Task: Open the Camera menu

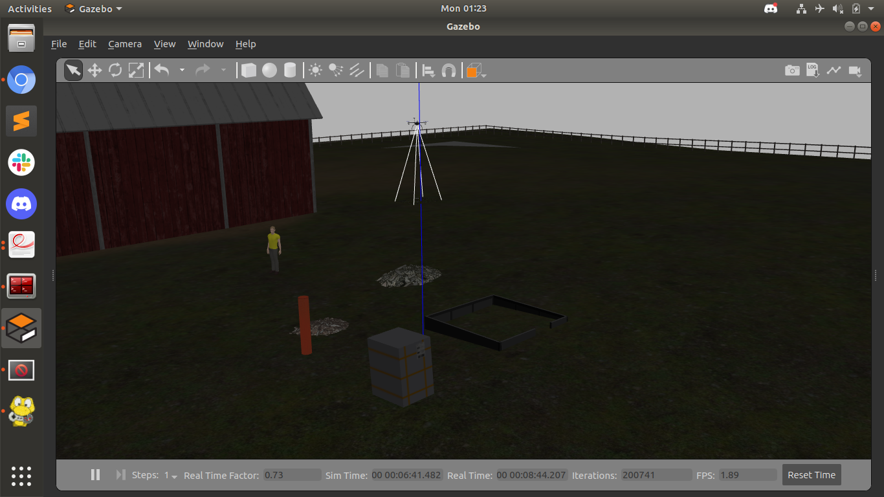Action: (124, 44)
